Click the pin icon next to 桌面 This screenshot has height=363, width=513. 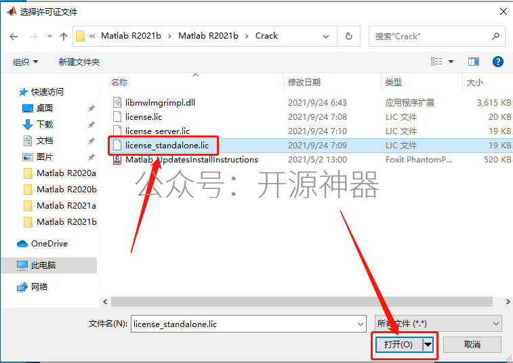point(91,108)
